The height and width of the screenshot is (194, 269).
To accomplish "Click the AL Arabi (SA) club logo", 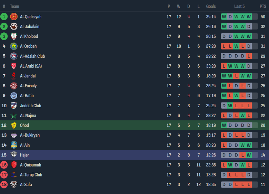I will point(14,66).
